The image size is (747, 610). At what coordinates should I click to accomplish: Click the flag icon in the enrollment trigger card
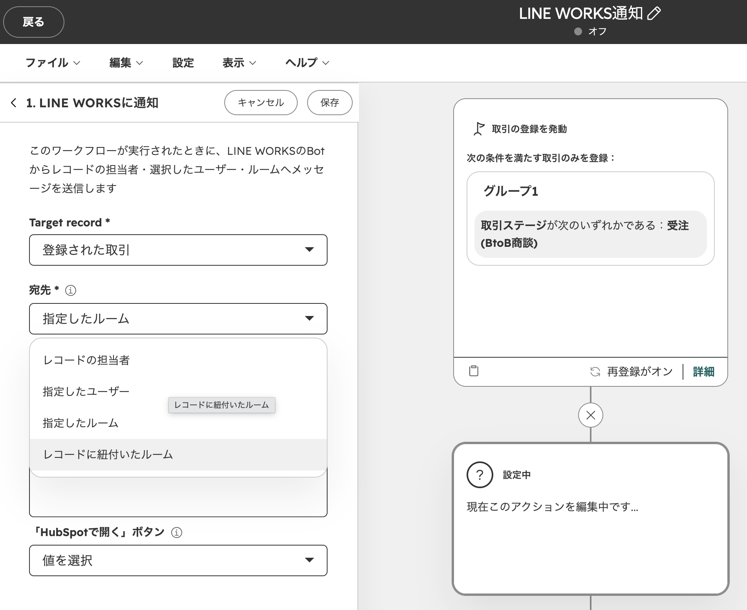pyautogui.click(x=479, y=129)
